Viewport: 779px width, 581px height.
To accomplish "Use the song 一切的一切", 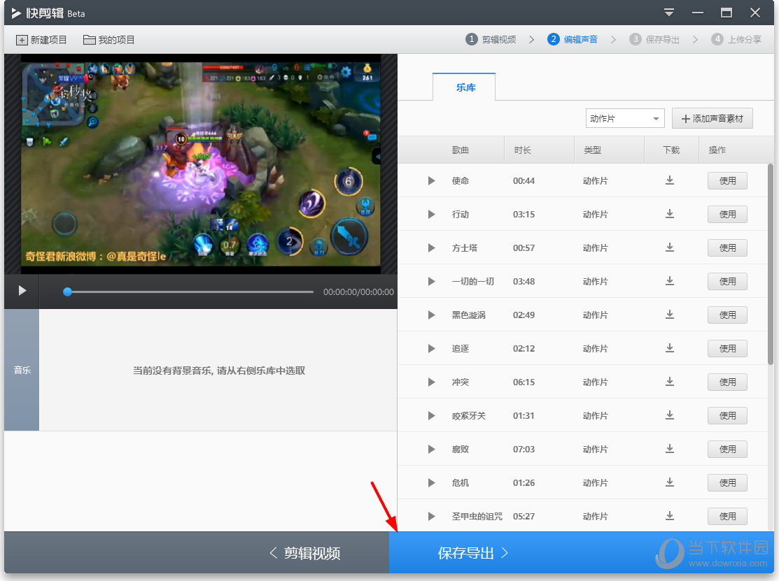I will (x=727, y=281).
